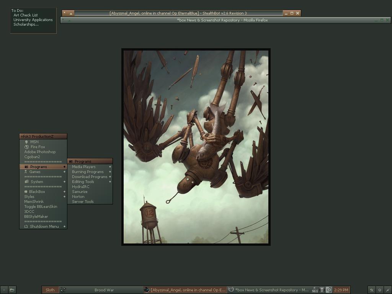Click the corner icon at far bottom right

(x=387, y=290)
